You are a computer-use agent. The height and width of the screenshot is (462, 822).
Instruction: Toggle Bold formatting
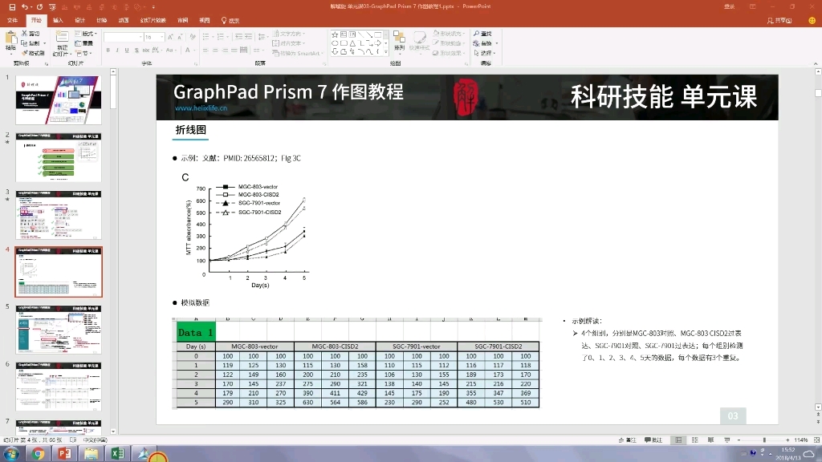108,51
